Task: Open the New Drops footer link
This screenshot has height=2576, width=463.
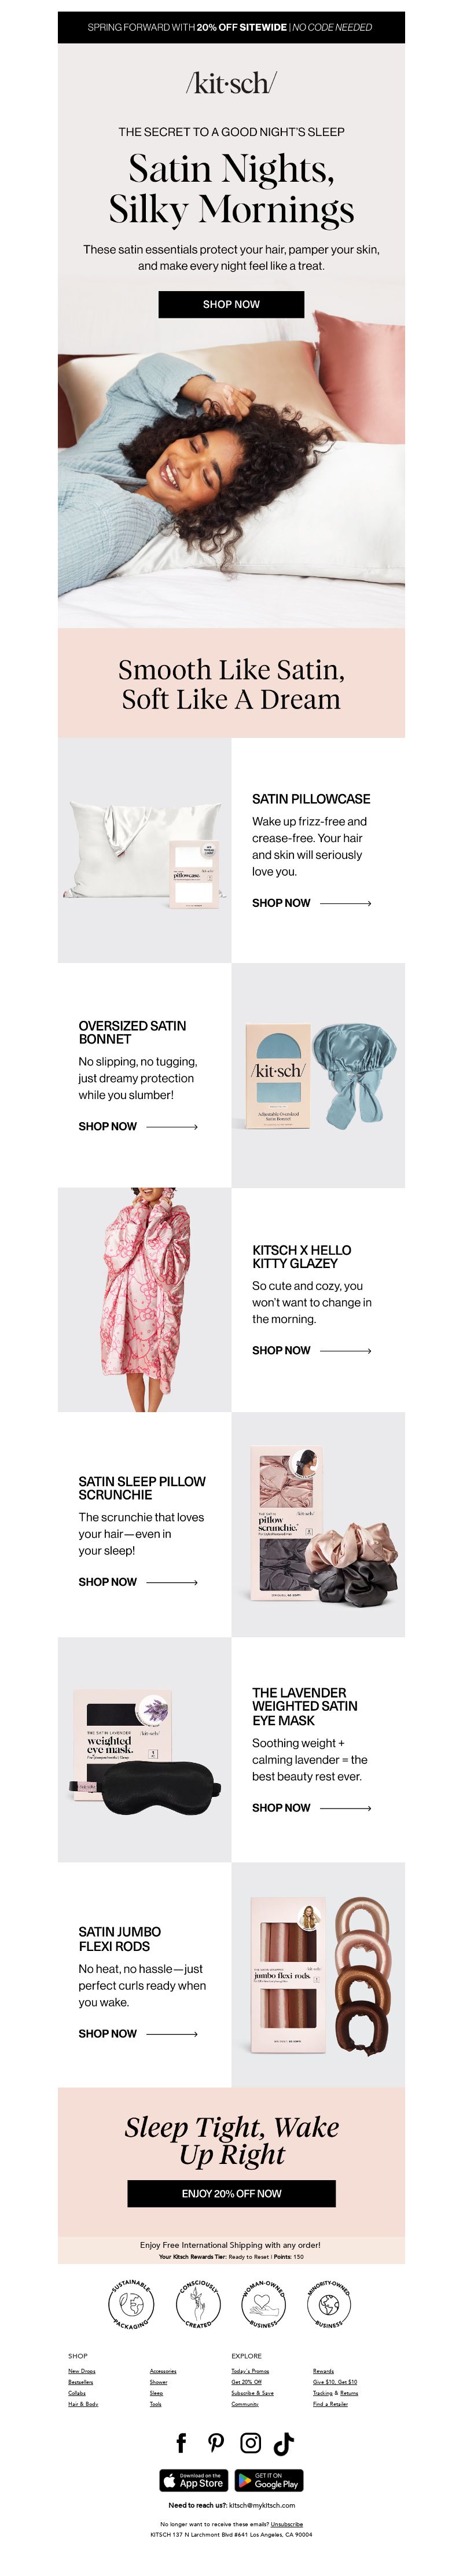Action: tap(82, 2371)
